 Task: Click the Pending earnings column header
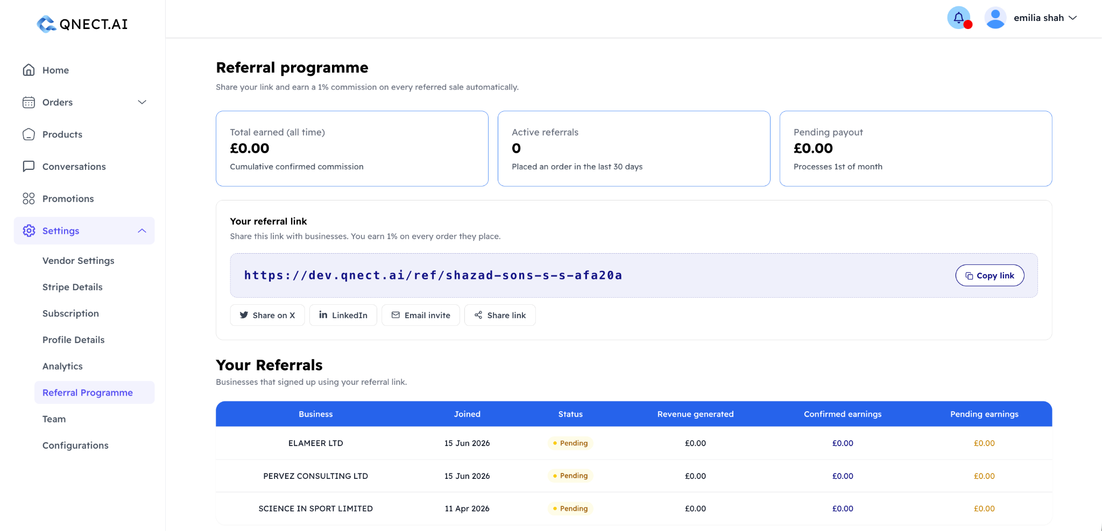tap(984, 414)
